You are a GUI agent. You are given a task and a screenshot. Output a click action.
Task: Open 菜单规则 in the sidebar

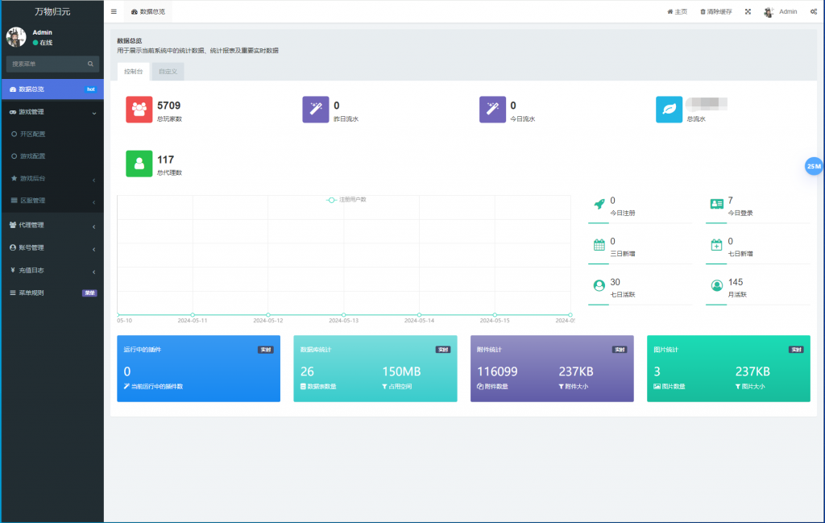[52, 293]
